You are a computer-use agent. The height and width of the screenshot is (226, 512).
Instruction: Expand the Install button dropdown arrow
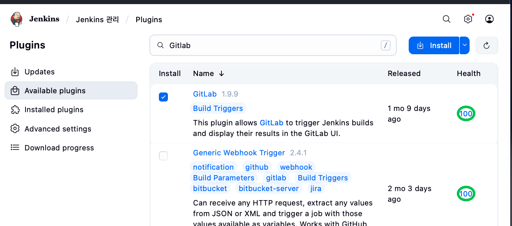point(465,46)
